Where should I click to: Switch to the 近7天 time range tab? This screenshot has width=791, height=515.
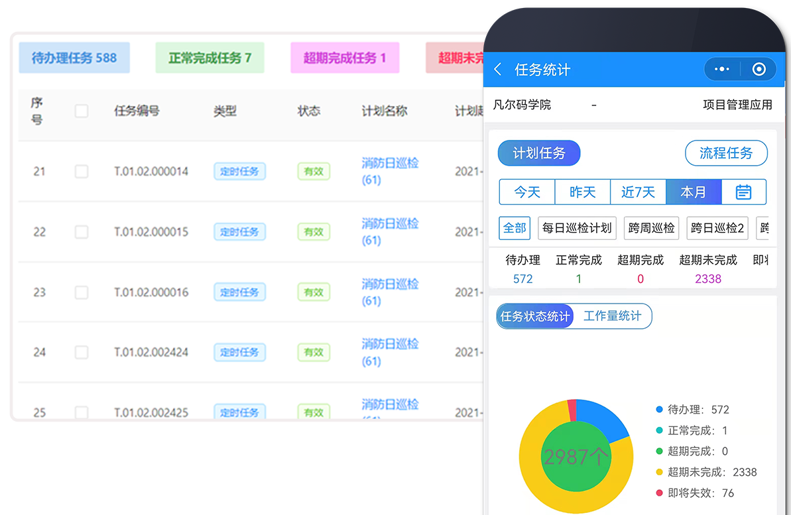pos(638,192)
